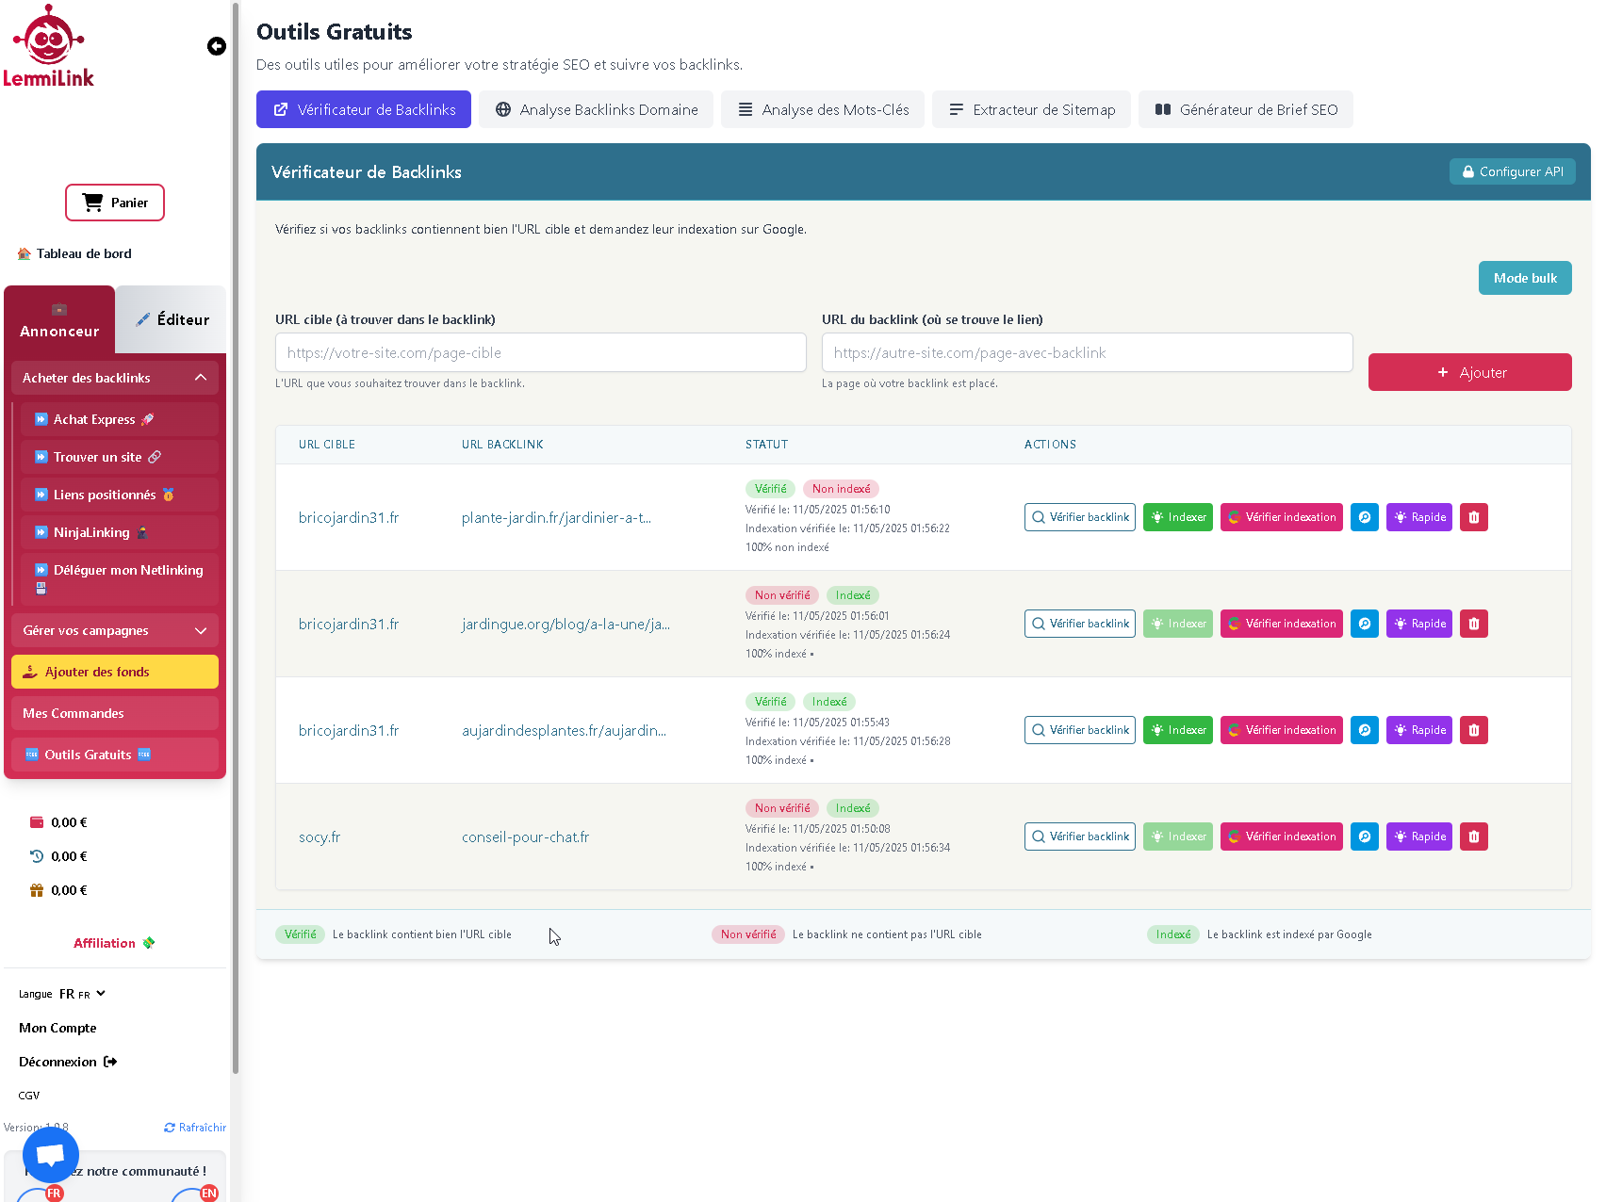Click the URL cible input field

click(540, 352)
